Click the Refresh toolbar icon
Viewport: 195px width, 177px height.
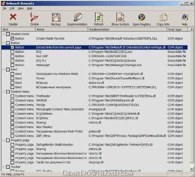[x=99, y=17]
